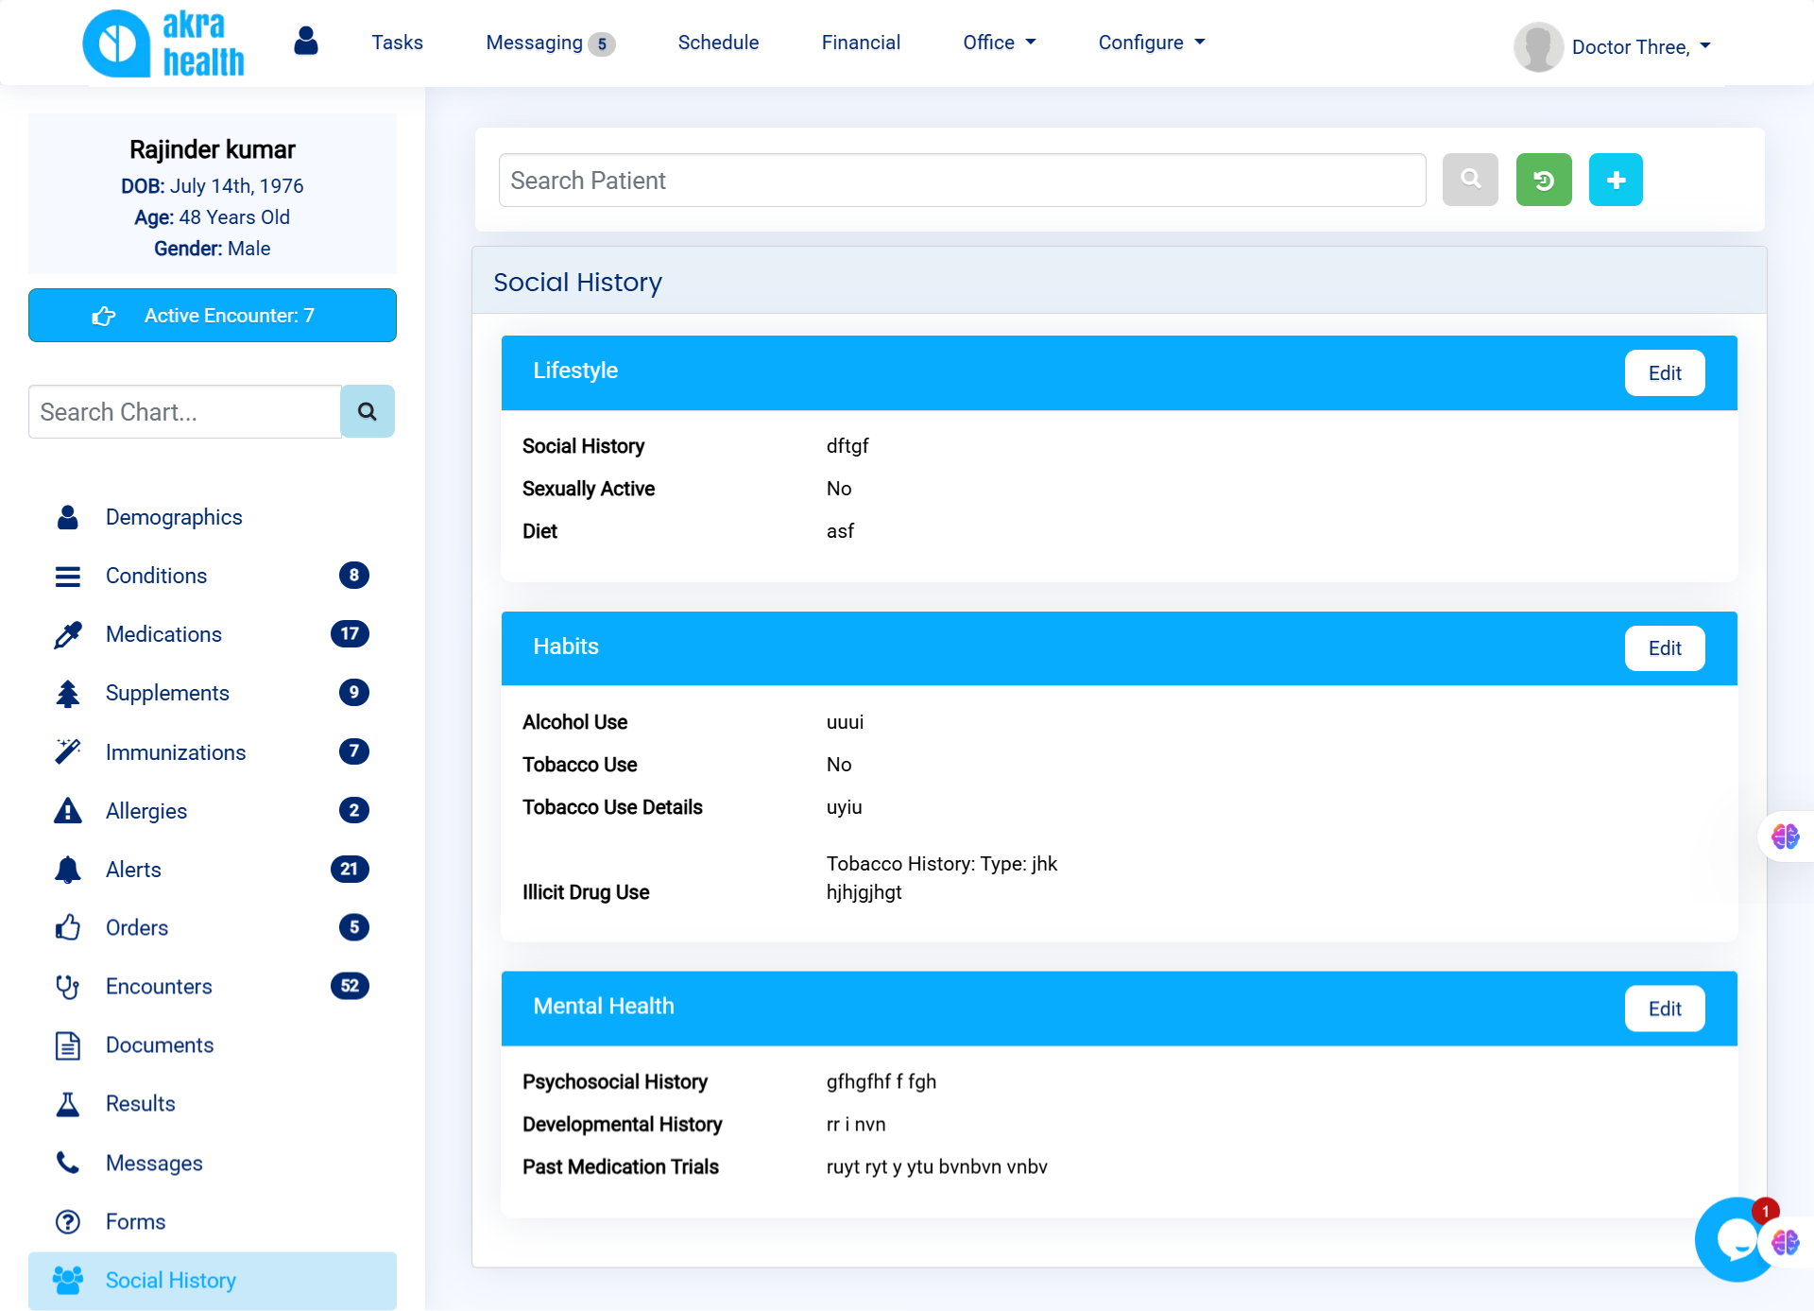
Task: Open the Medications section with eyedropper icon
Action: (x=163, y=634)
